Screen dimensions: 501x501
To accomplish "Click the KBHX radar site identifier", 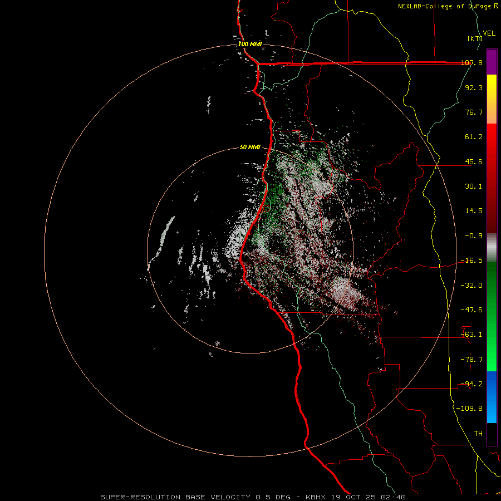I will coord(316,497).
